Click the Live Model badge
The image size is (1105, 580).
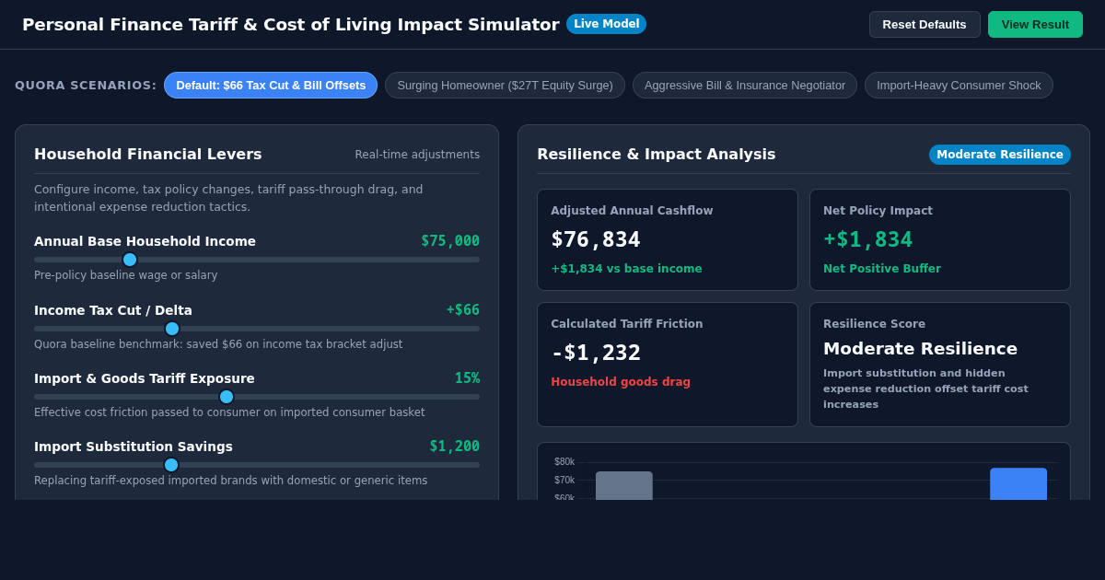pos(606,24)
